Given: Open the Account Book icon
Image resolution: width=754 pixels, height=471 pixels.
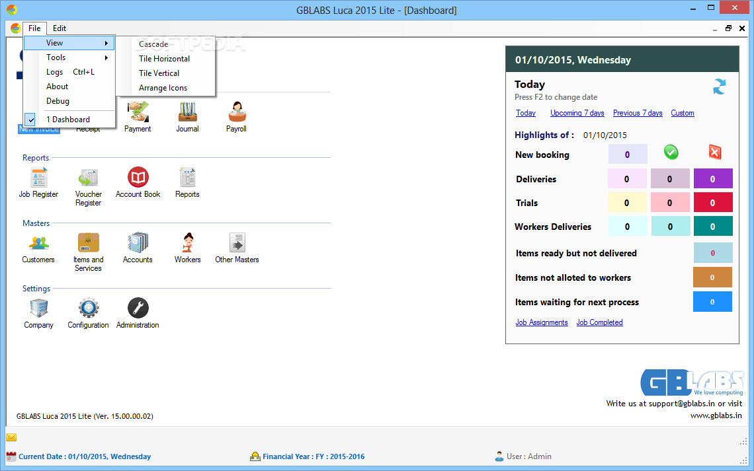Looking at the screenshot, I should 138,177.
